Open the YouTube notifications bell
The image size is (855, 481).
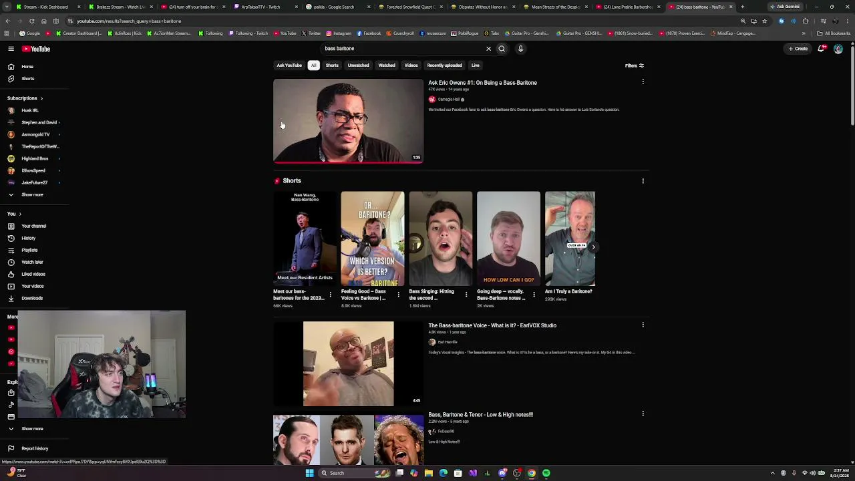coord(822,49)
